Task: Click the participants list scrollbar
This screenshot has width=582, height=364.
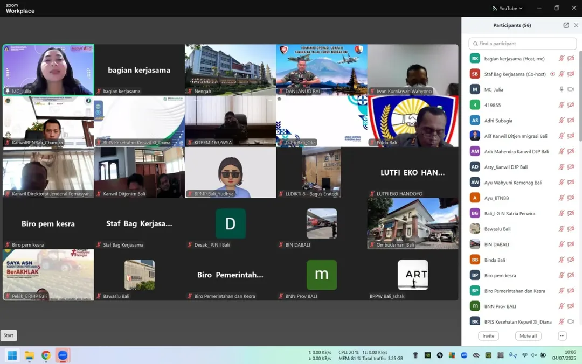Action: (580, 100)
